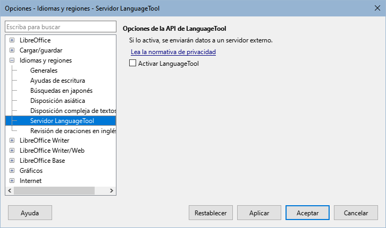
Task: Select Búsquedas en japonés entry
Action: (x=61, y=91)
